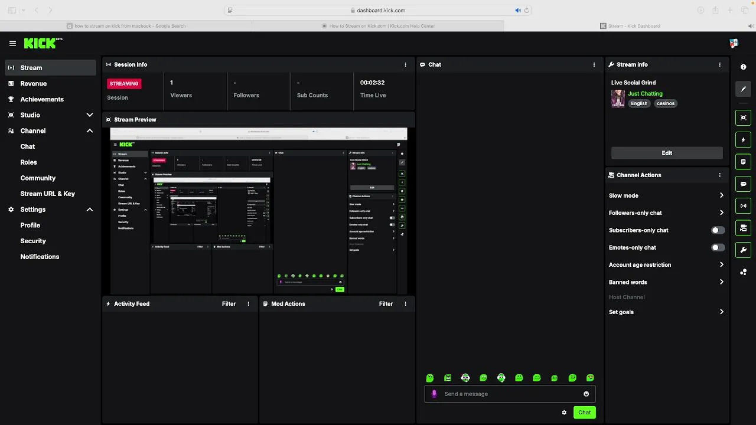756x425 pixels.
Task: Click the casinos tag
Action: coord(665,103)
